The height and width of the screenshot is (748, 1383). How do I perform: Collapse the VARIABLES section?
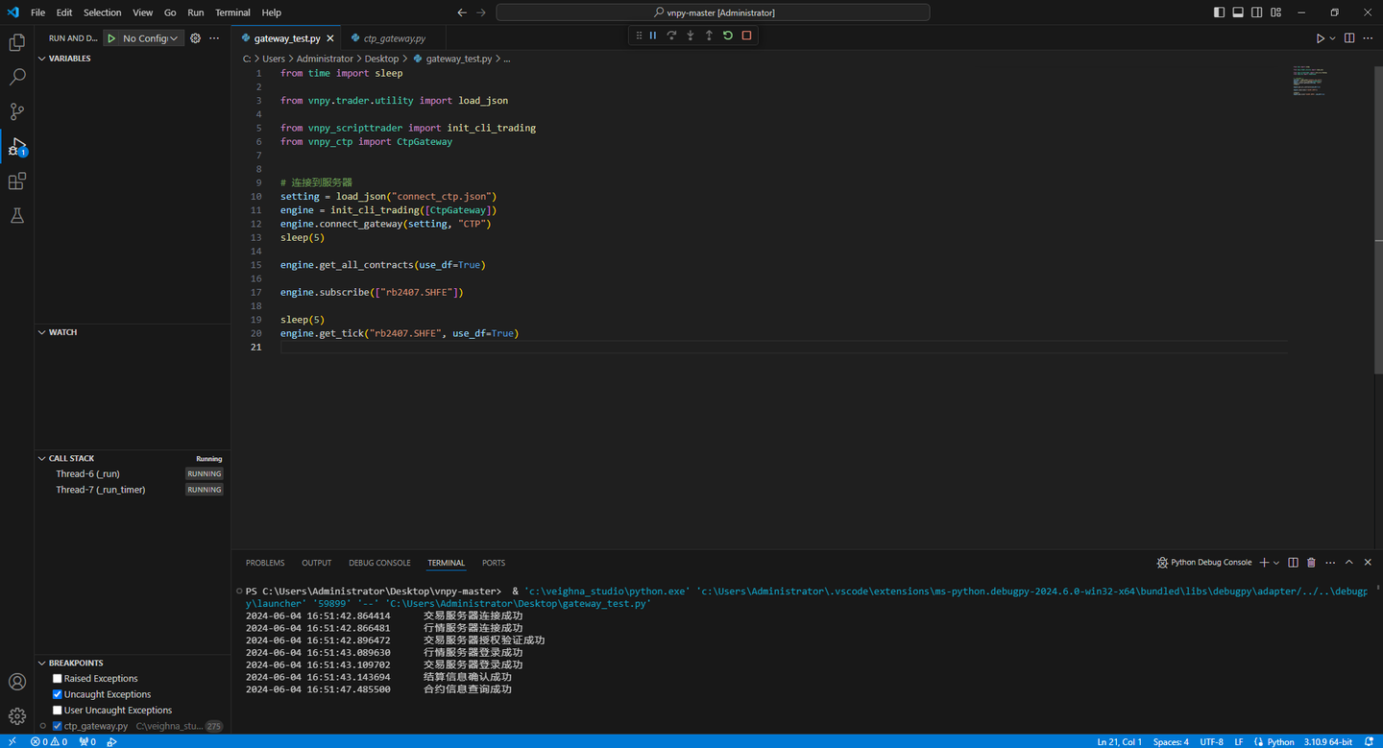click(x=69, y=59)
